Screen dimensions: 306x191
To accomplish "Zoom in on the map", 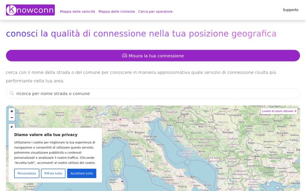I will pos(12,111).
